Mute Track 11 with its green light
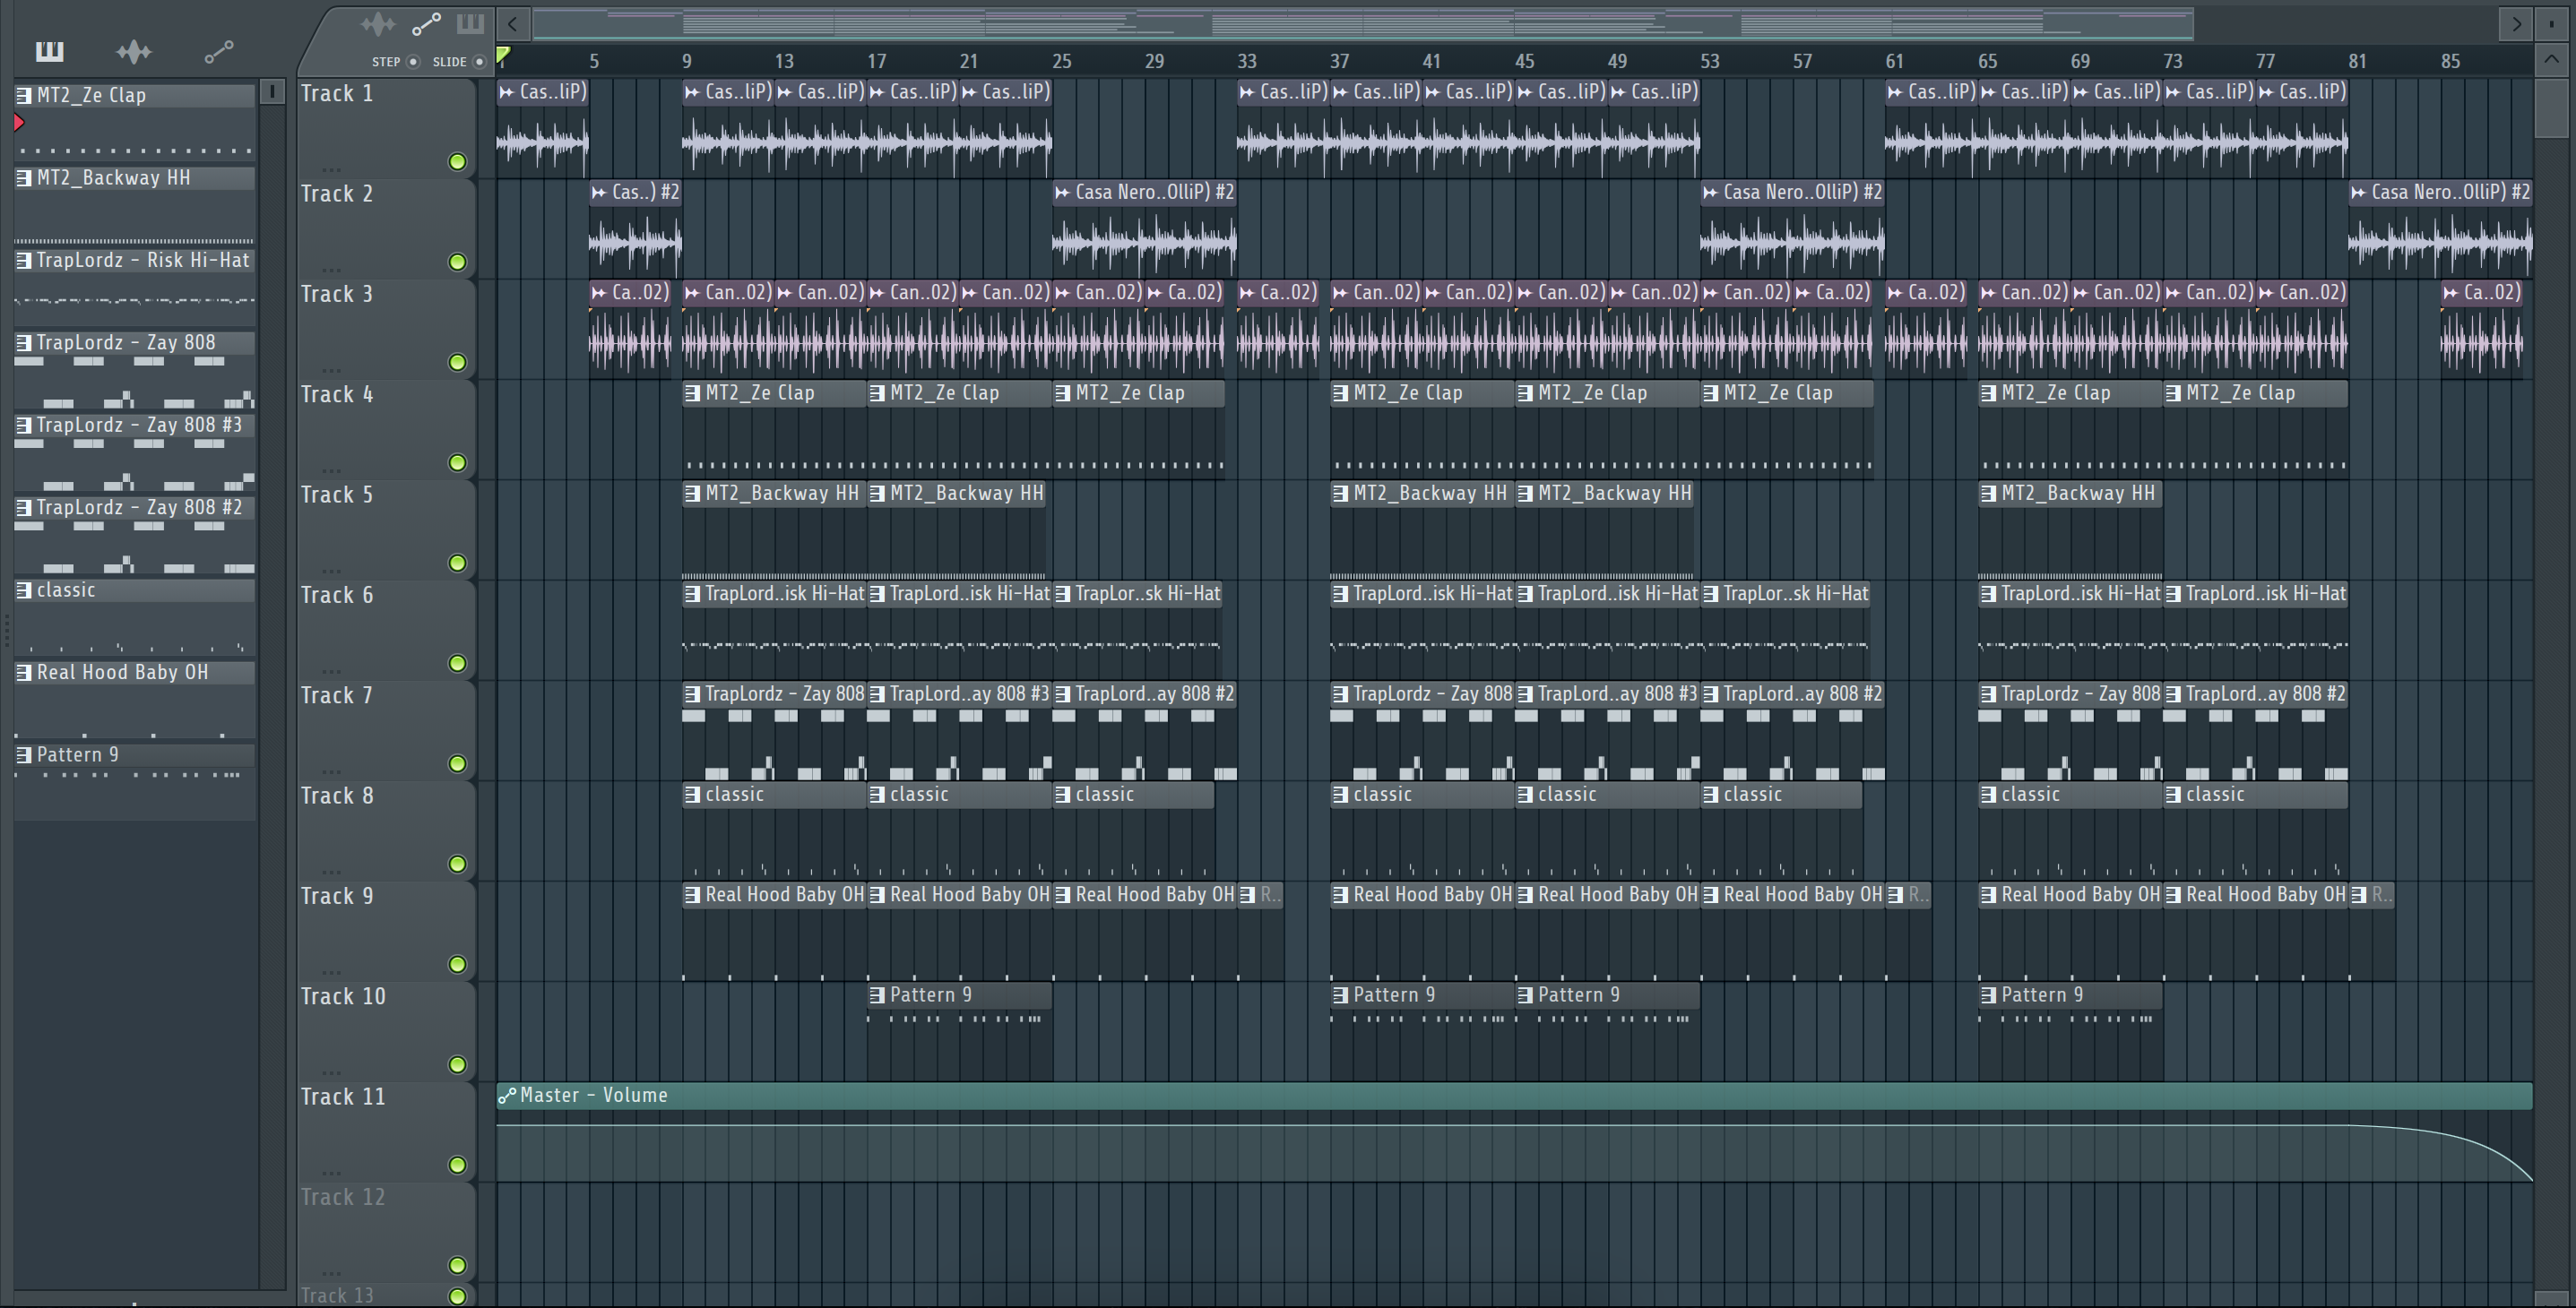Viewport: 2576px width, 1308px height. 457,1166
